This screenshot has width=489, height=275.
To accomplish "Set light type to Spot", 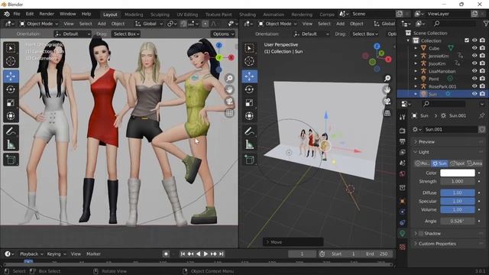I will click(x=458, y=163).
